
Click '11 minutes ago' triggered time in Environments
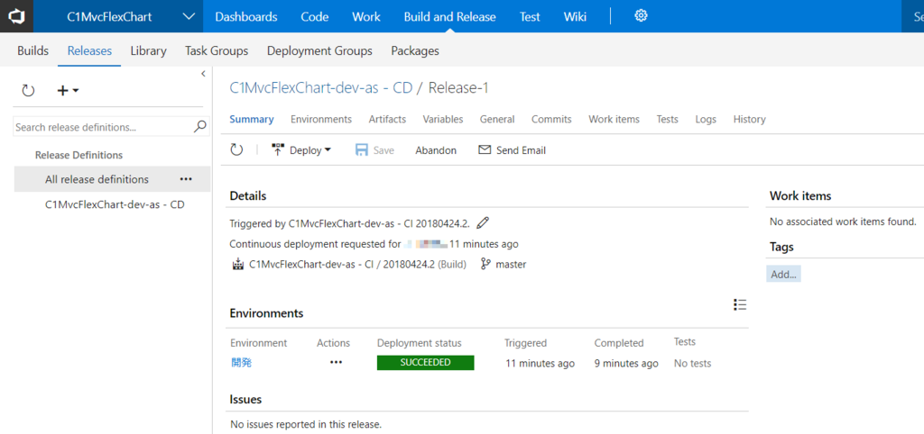pos(540,364)
